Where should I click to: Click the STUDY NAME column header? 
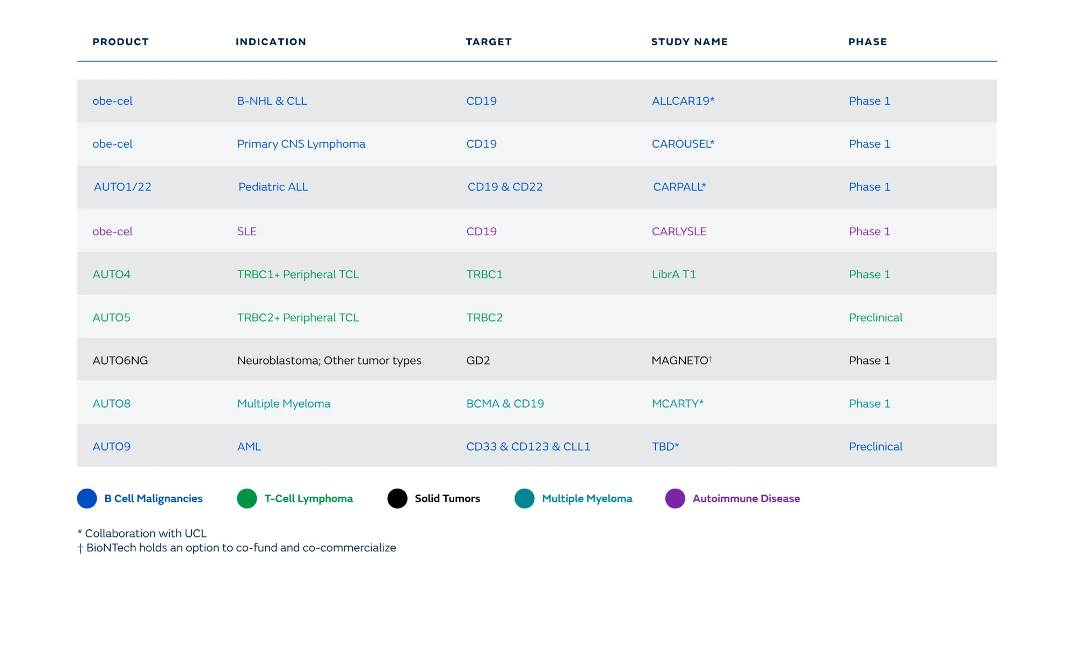click(x=690, y=42)
